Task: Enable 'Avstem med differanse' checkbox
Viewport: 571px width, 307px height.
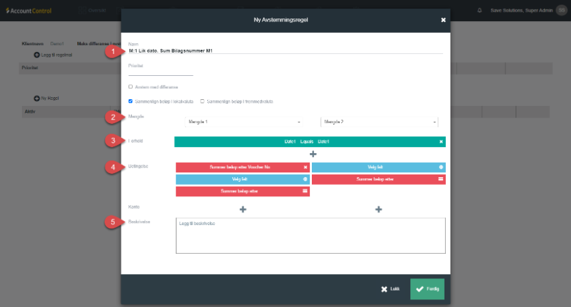Action: click(x=131, y=87)
